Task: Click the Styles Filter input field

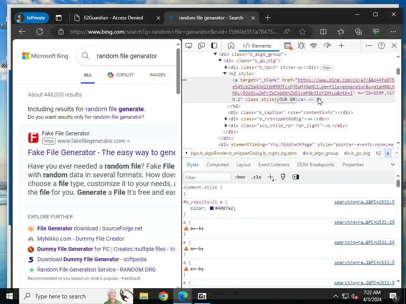Action: click(207, 177)
